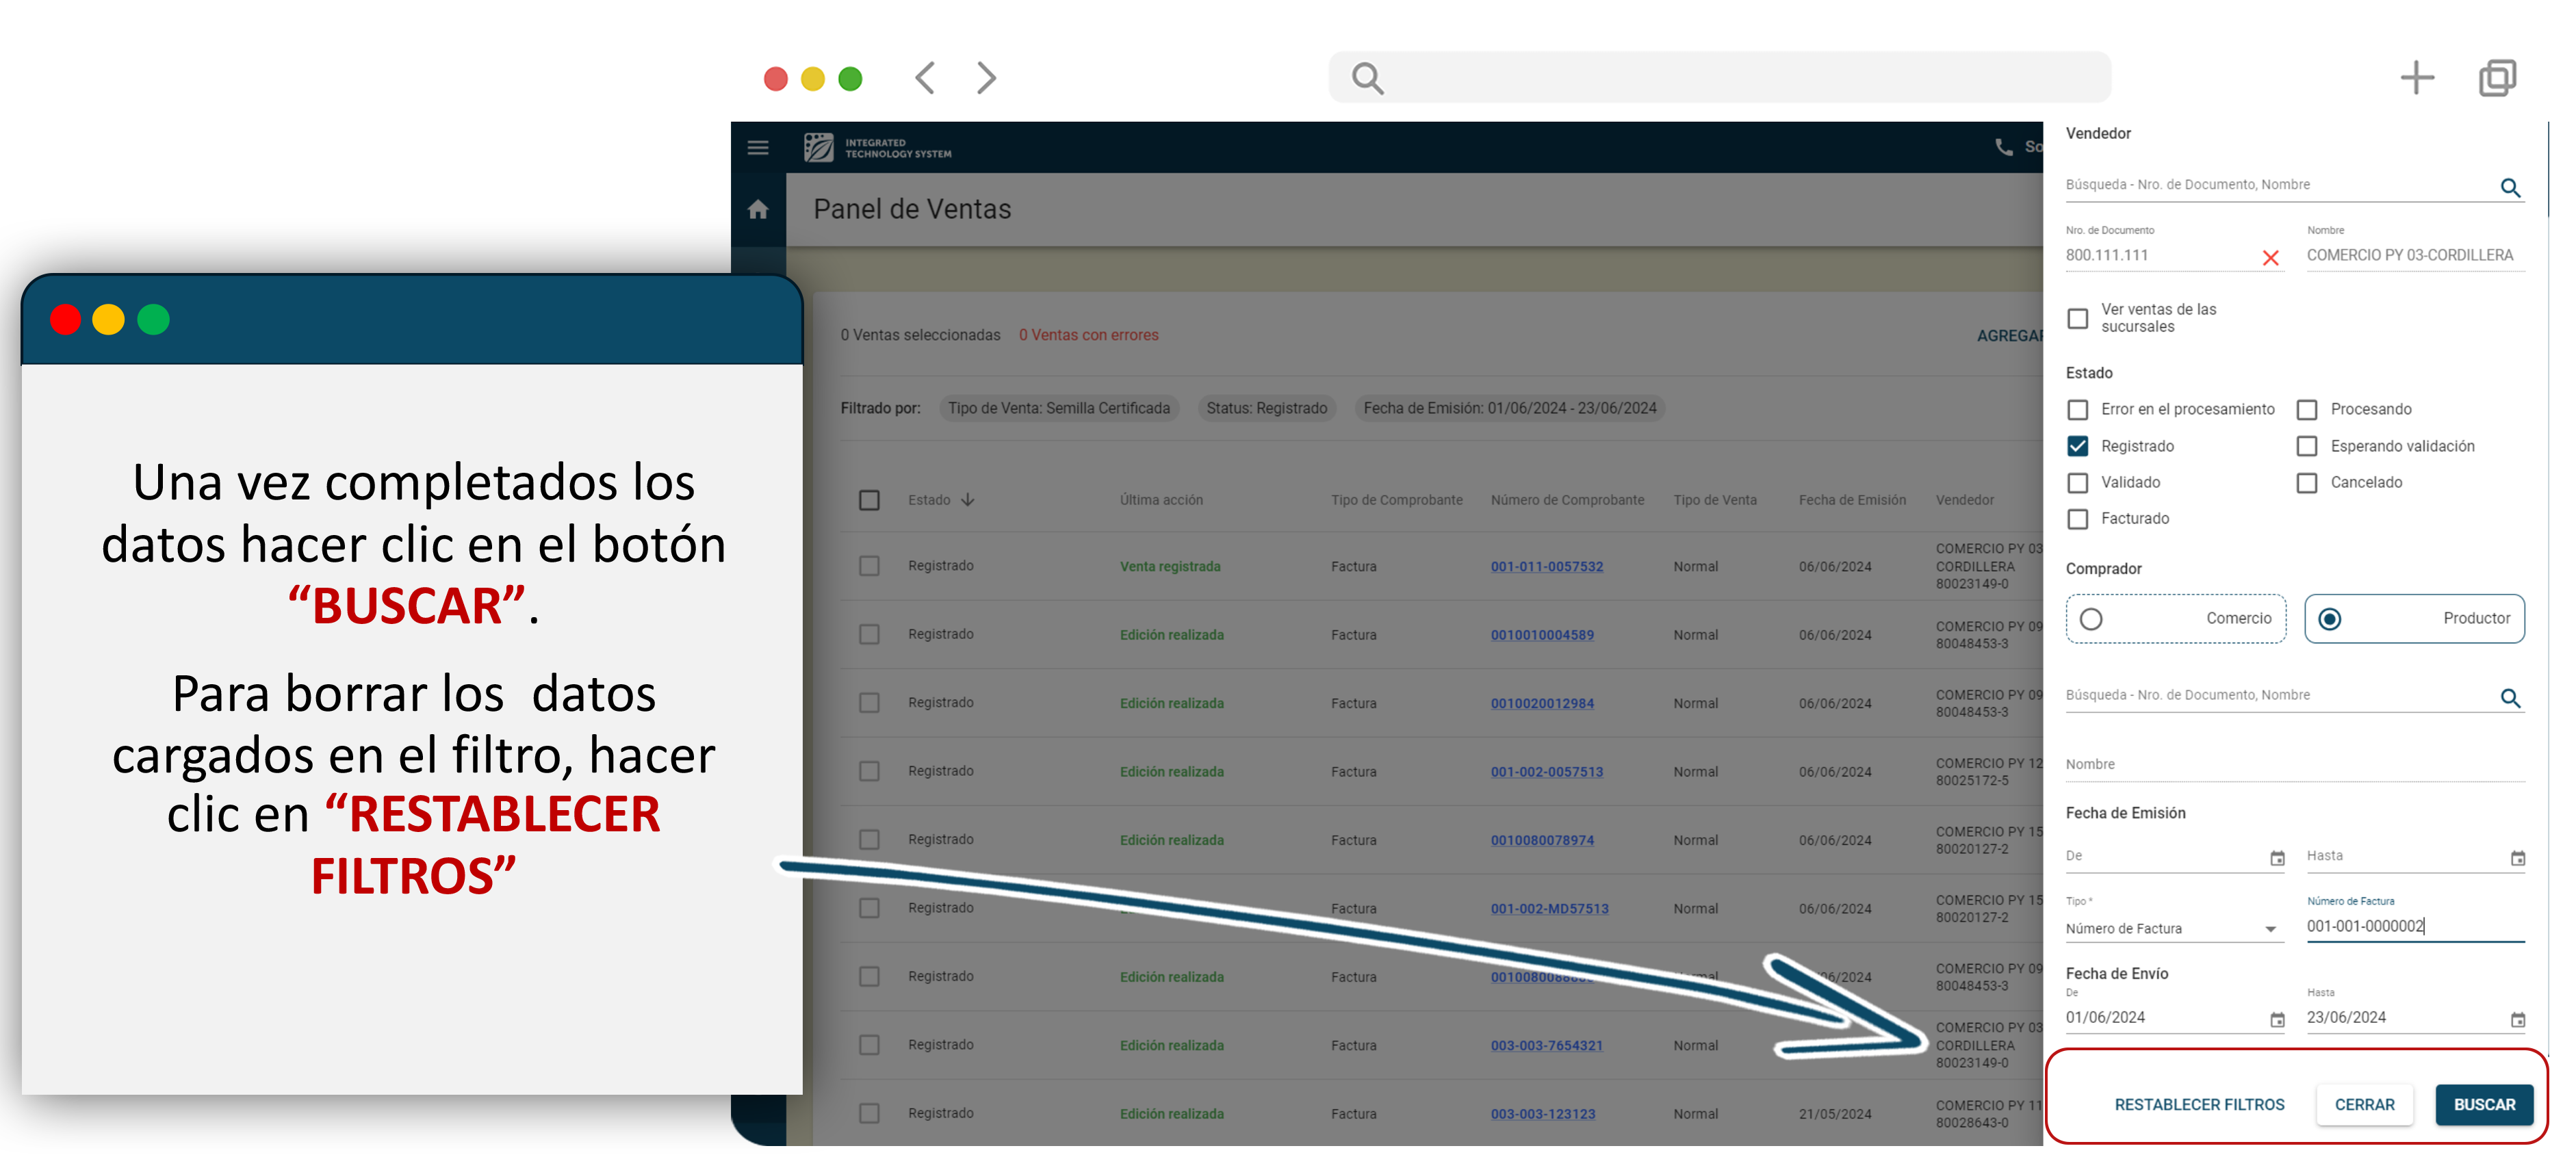Open invoice link 001-011-0057532

tap(1546, 567)
